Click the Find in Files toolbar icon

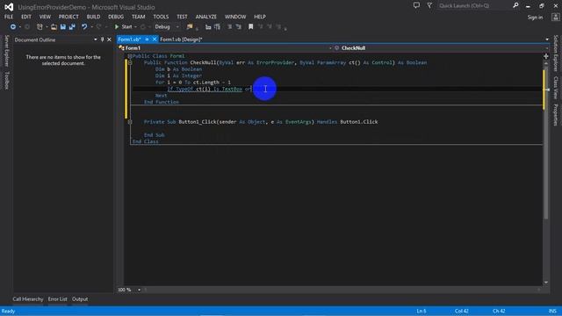pos(190,27)
